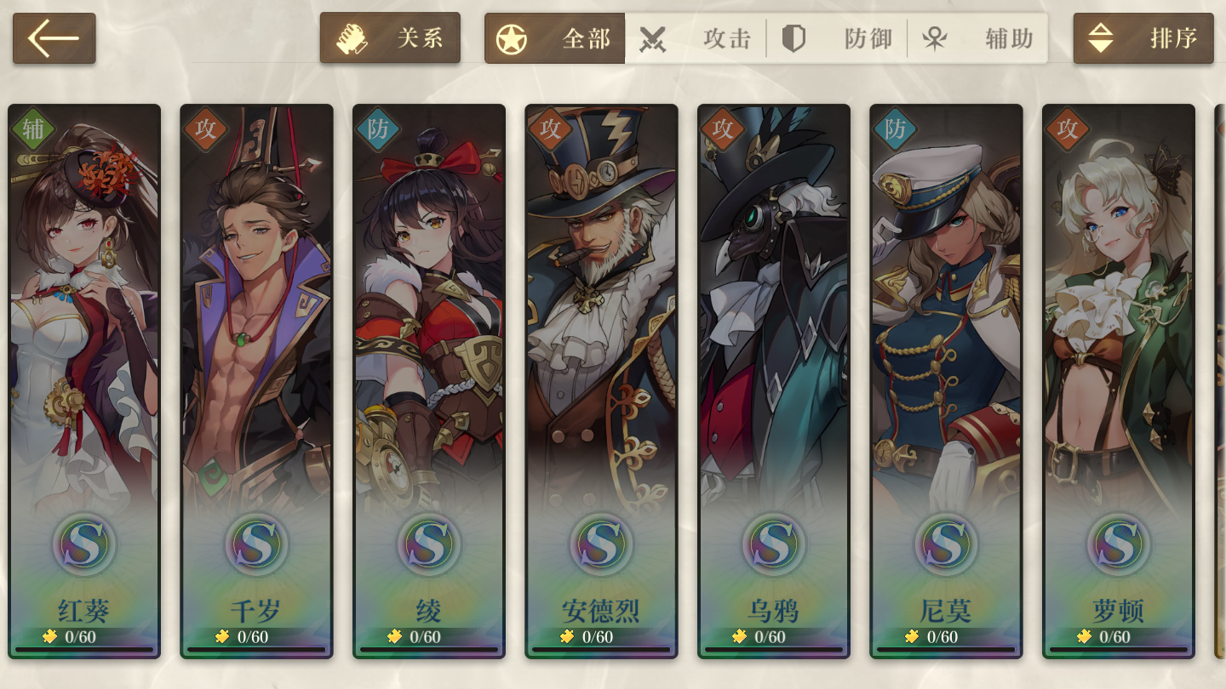The image size is (1226, 689).
Task: Open the 排序 sort dropdown
Action: (x=1143, y=38)
